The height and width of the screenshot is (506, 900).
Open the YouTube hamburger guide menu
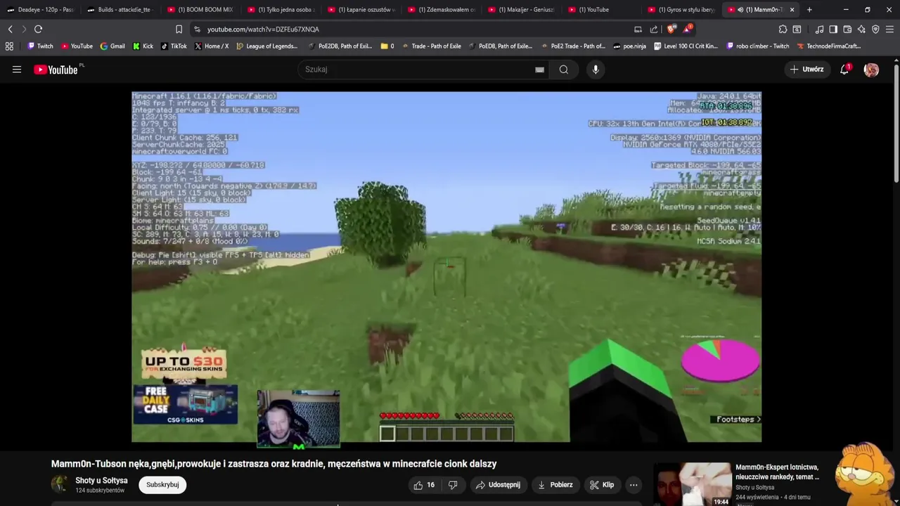(x=17, y=70)
